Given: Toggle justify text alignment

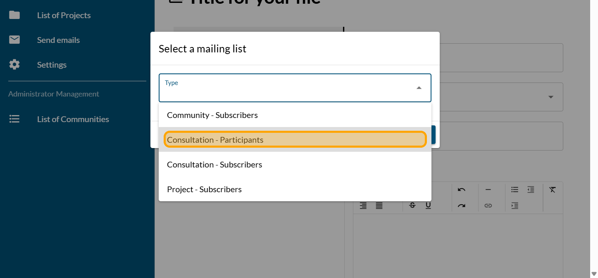Looking at the screenshot, I should [379, 205].
